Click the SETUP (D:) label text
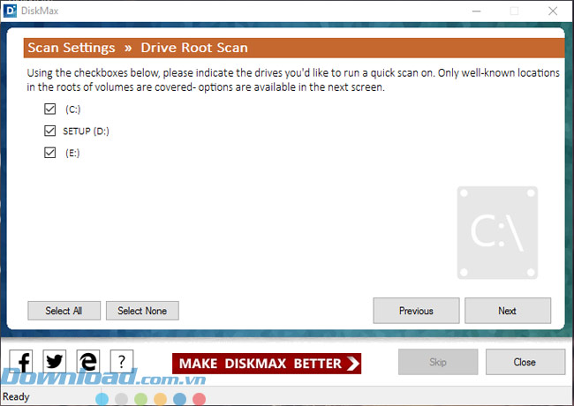574x406 pixels. tap(86, 131)
